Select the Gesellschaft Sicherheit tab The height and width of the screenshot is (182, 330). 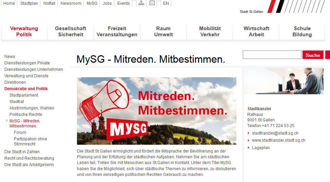pyautogui.click(x=71, y=32)
